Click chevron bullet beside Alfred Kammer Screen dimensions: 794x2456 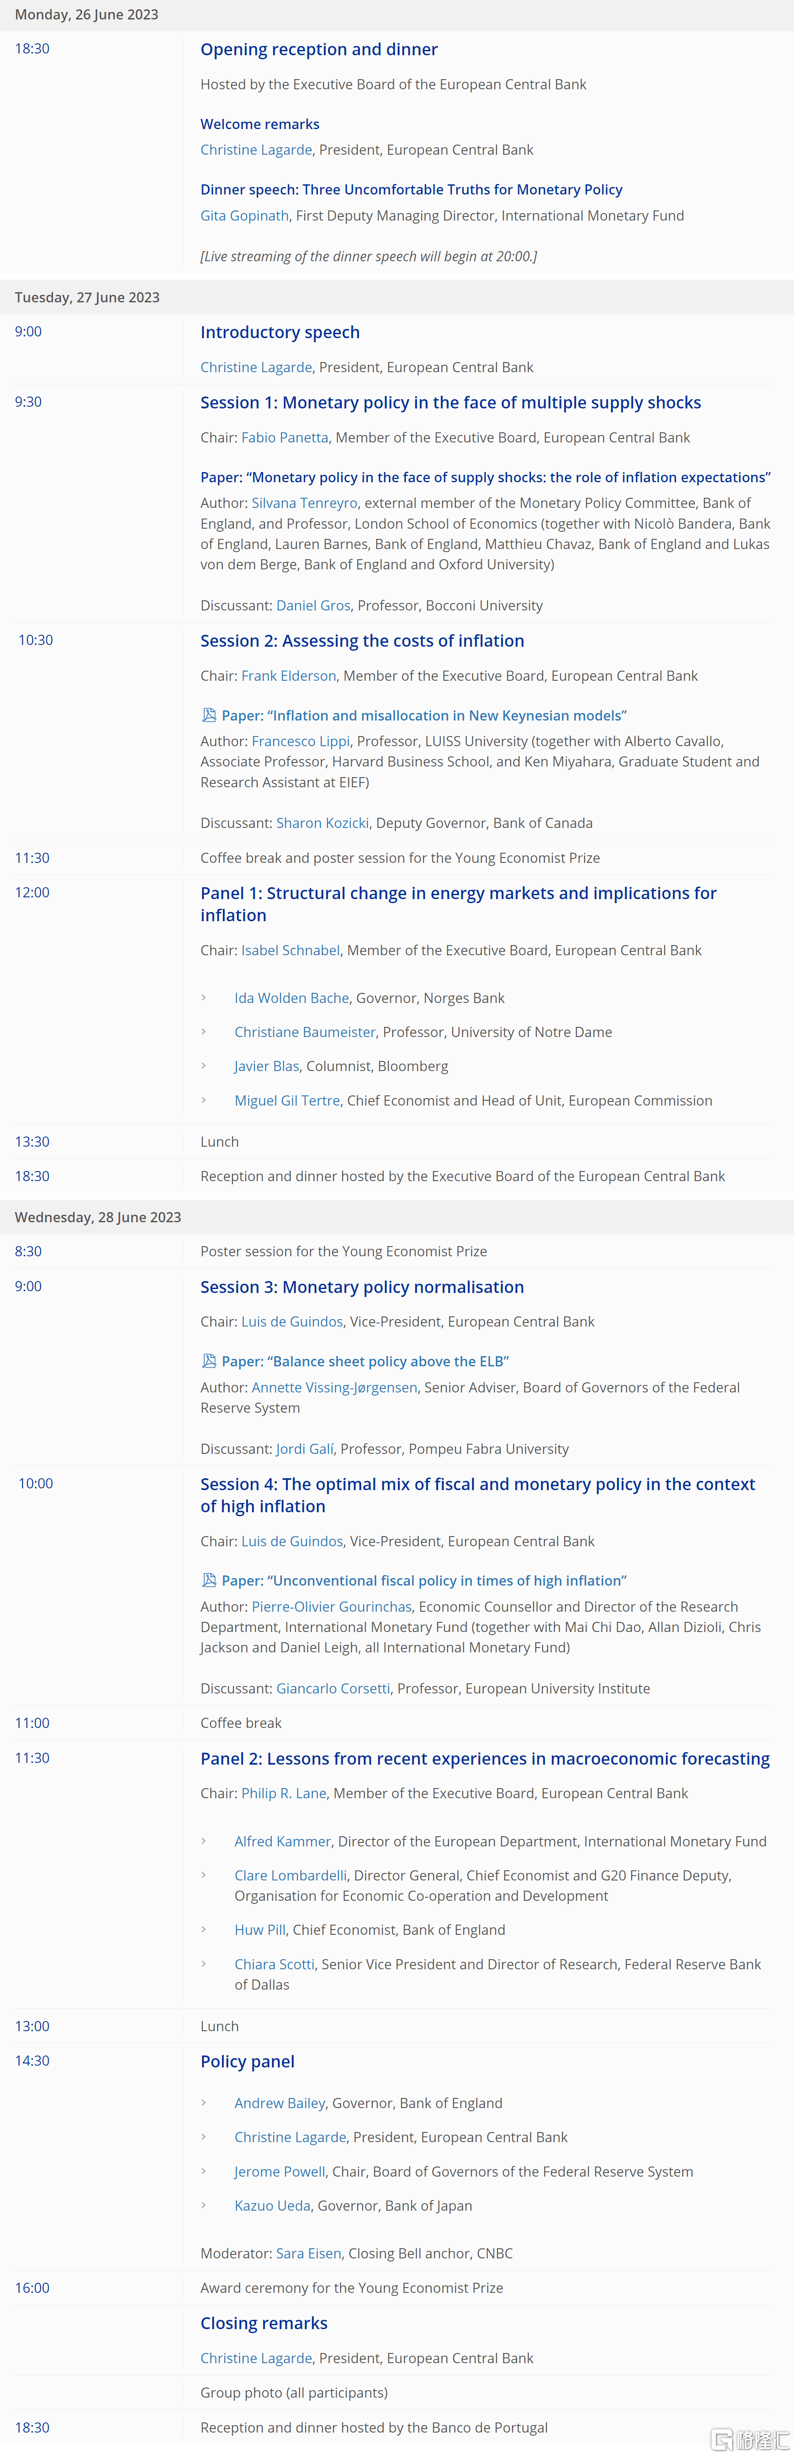(x=204, y=1841)
